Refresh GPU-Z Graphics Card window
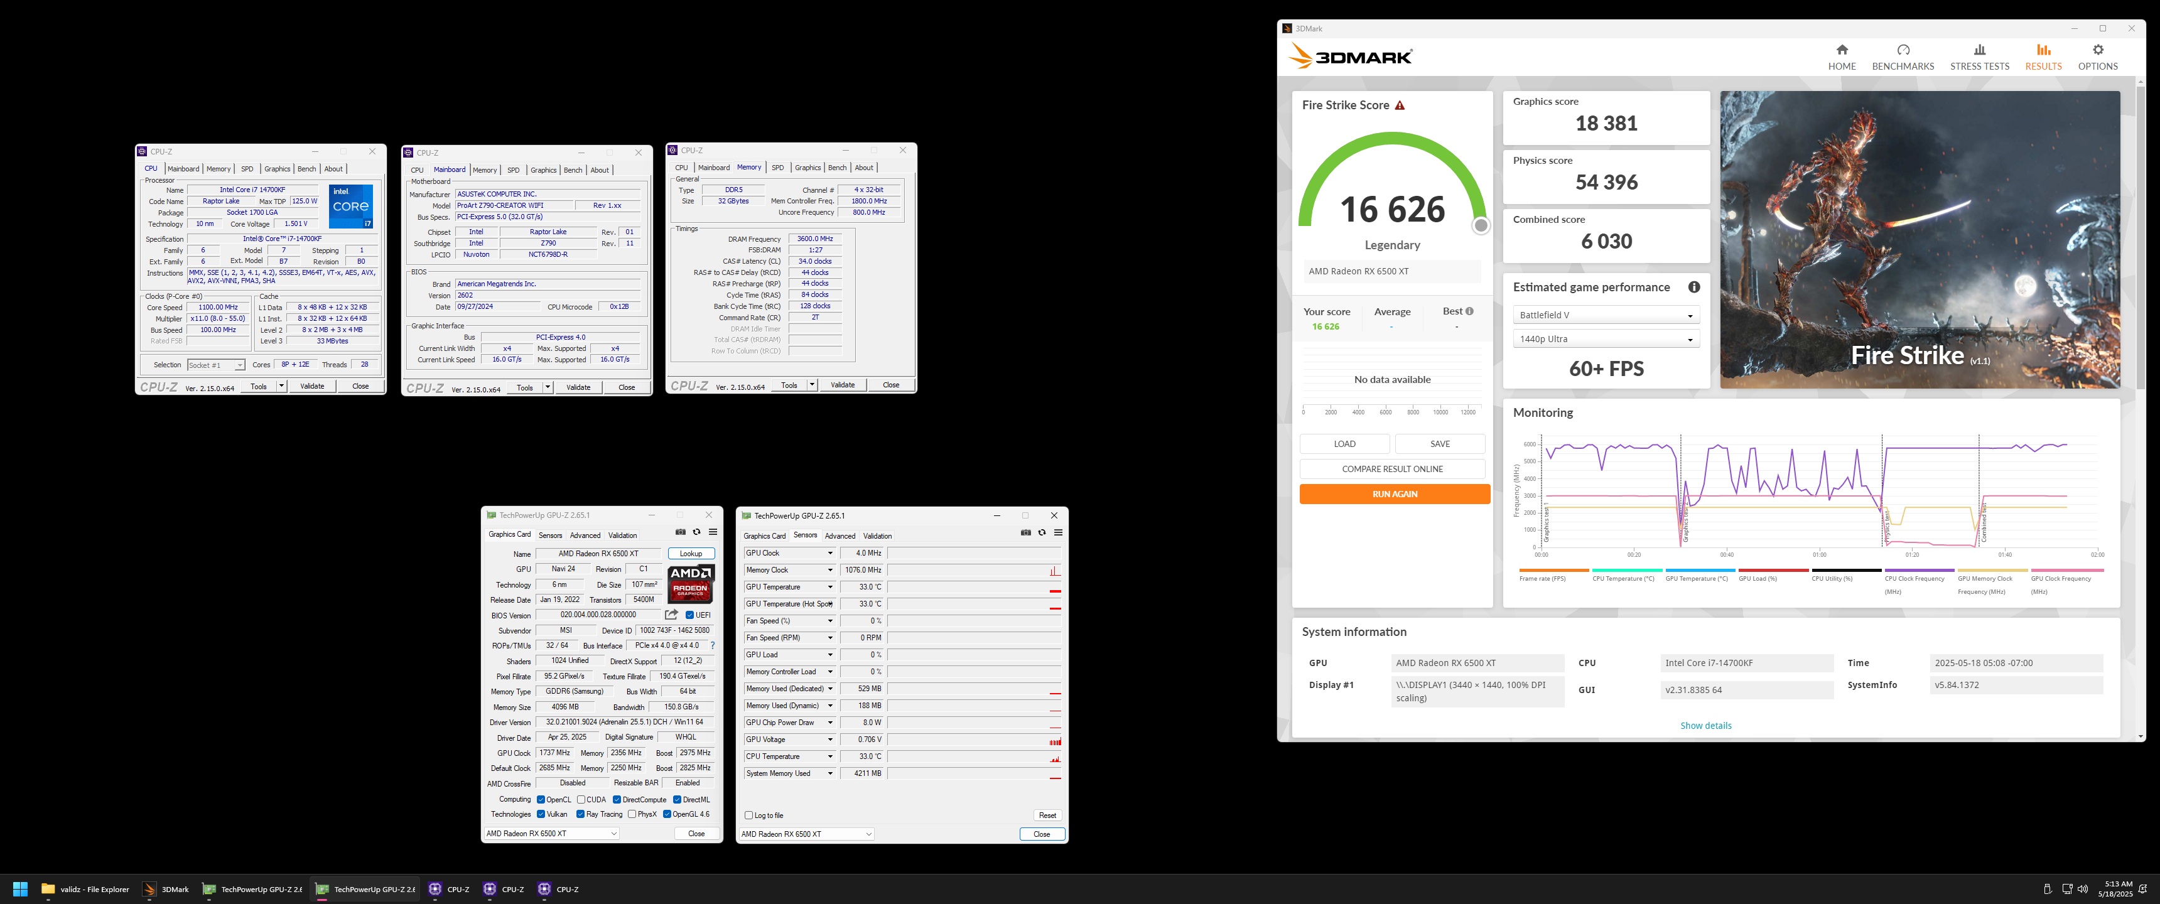2160x904 pixels. coord(697,532)
